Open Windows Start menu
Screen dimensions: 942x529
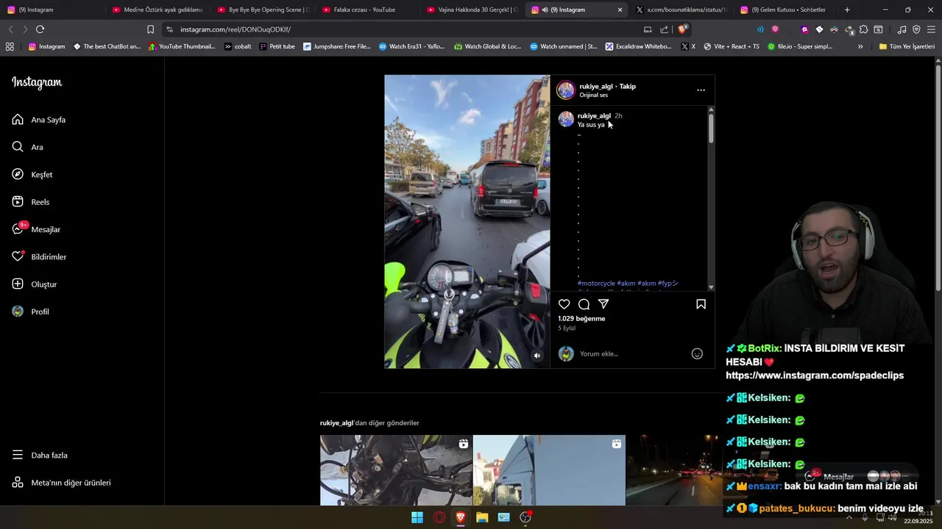tap(417, 517)
